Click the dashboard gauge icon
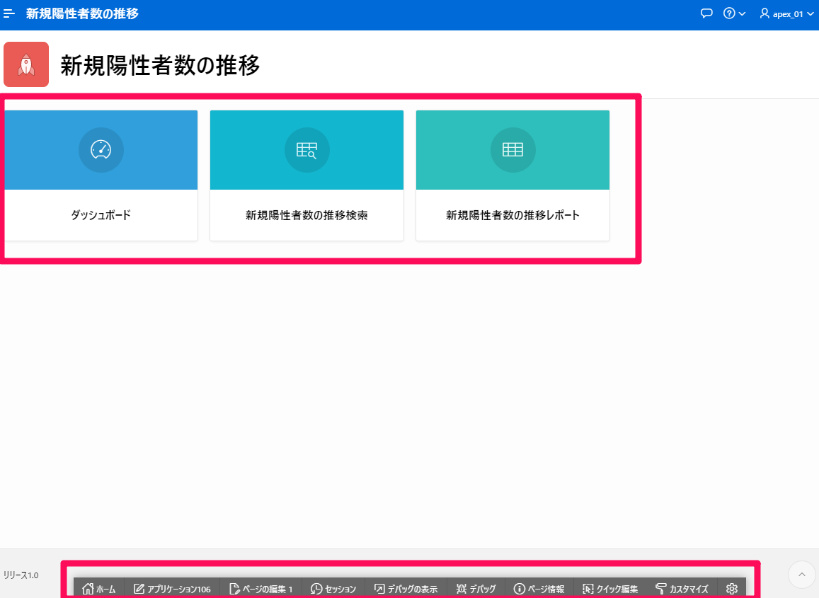This screenshot has height=598, width=819. pos(101,150)
